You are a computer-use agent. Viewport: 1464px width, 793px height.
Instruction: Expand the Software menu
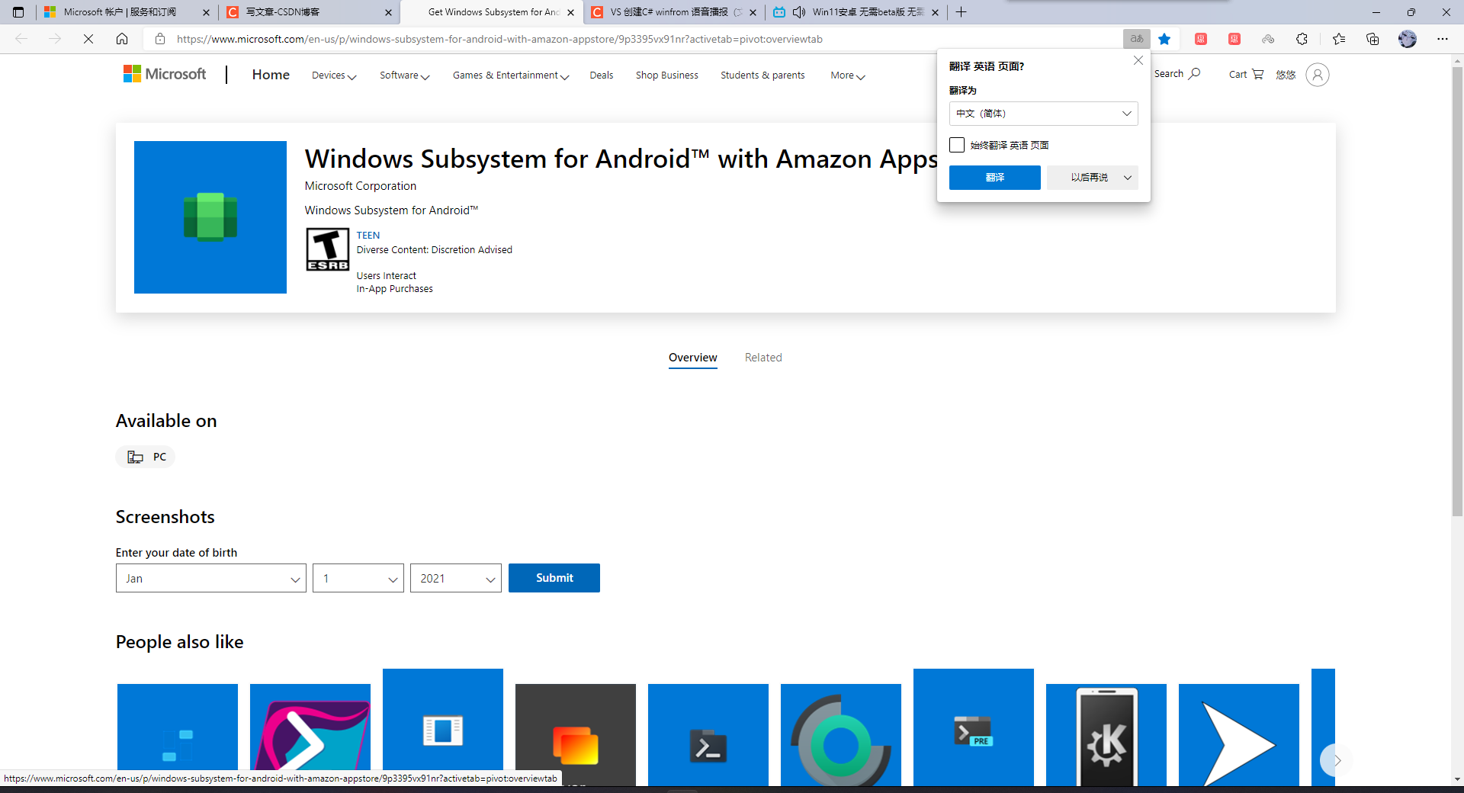coord(405,75)
